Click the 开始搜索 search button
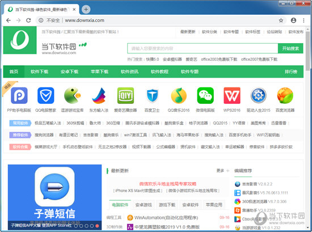Viewport: 312px width, 232px height. 290,48
